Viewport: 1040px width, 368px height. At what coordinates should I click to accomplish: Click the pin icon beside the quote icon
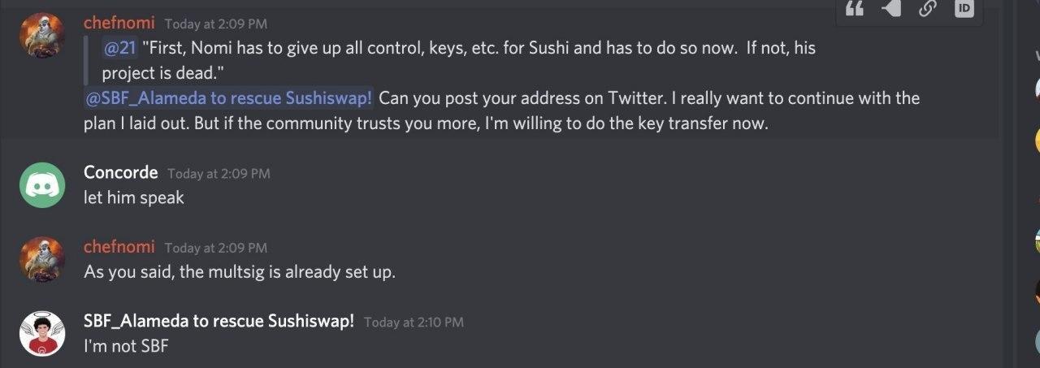(x=891, y=8)
